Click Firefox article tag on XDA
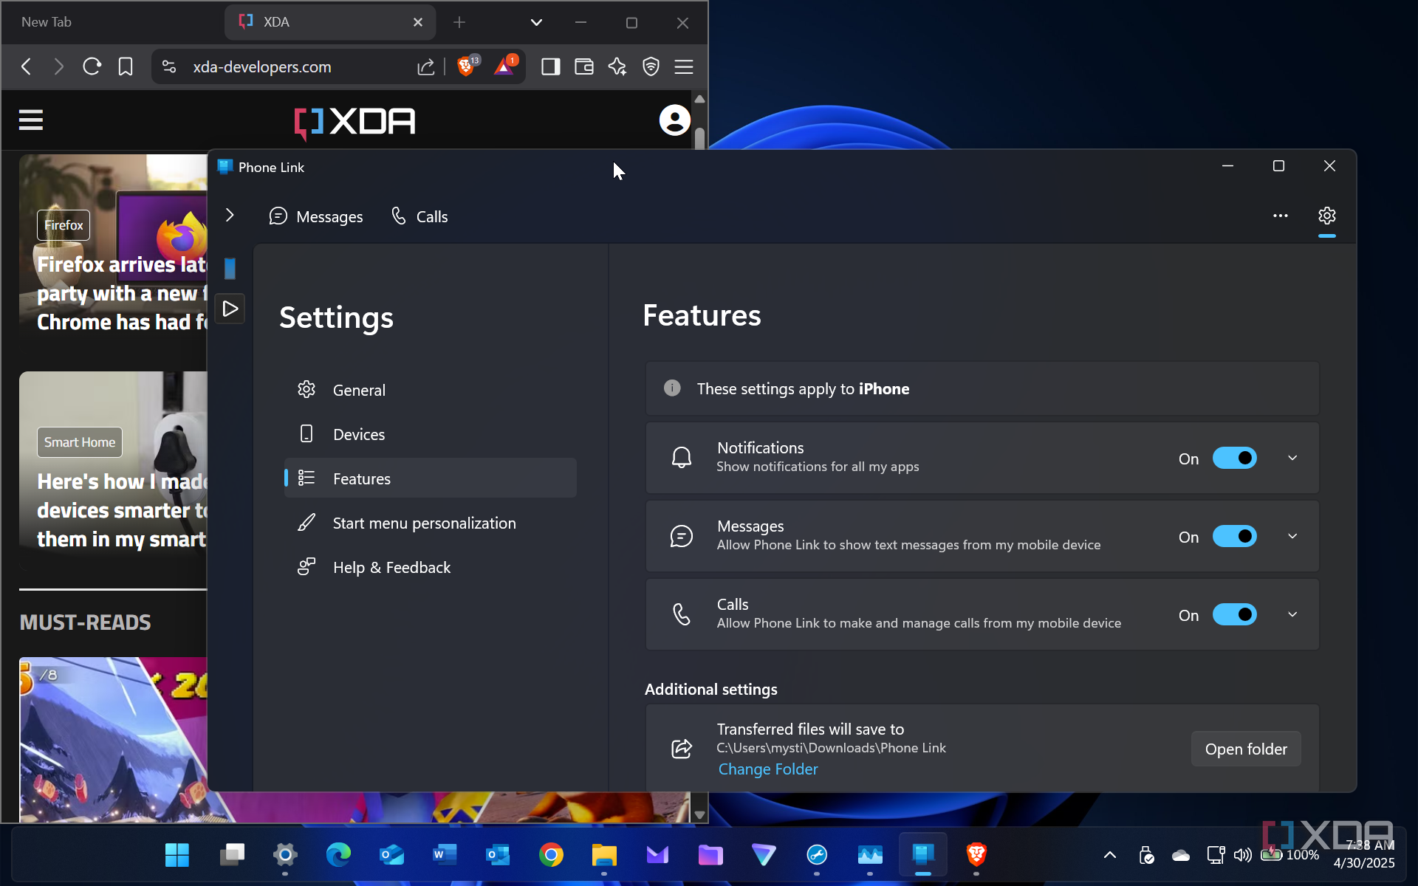 (64, 225)
